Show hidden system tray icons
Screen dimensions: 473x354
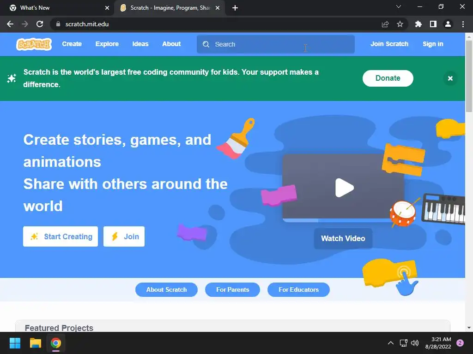pos(390,343)
